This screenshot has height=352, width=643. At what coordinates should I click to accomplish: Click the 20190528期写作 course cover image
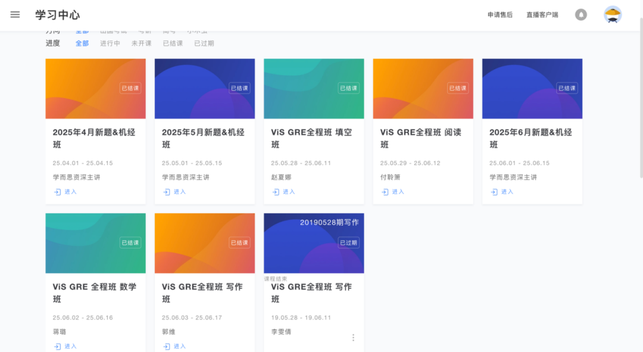click(314, 243)
